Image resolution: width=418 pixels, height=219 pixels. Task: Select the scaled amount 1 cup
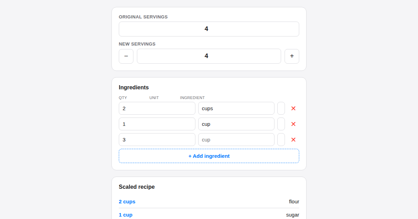[x=126, y=215]
